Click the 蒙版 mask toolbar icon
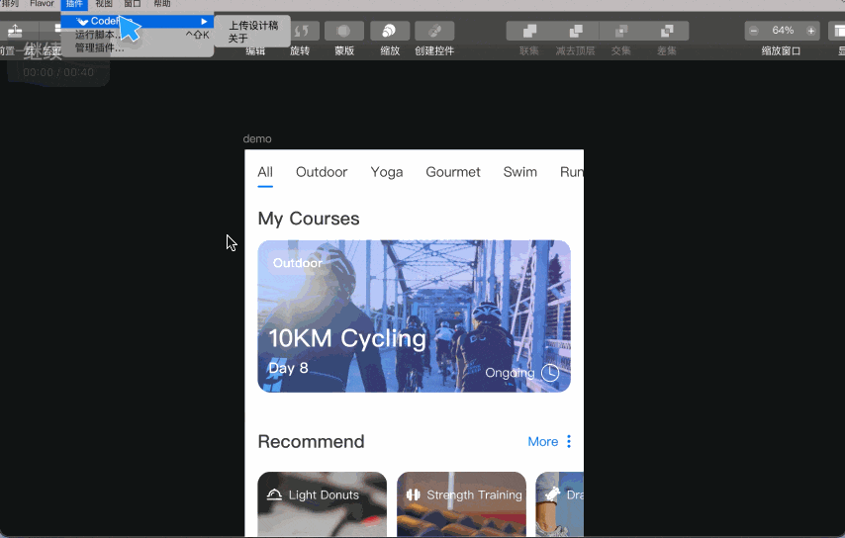Screen dimensions: 845x538 pos(343,31)
